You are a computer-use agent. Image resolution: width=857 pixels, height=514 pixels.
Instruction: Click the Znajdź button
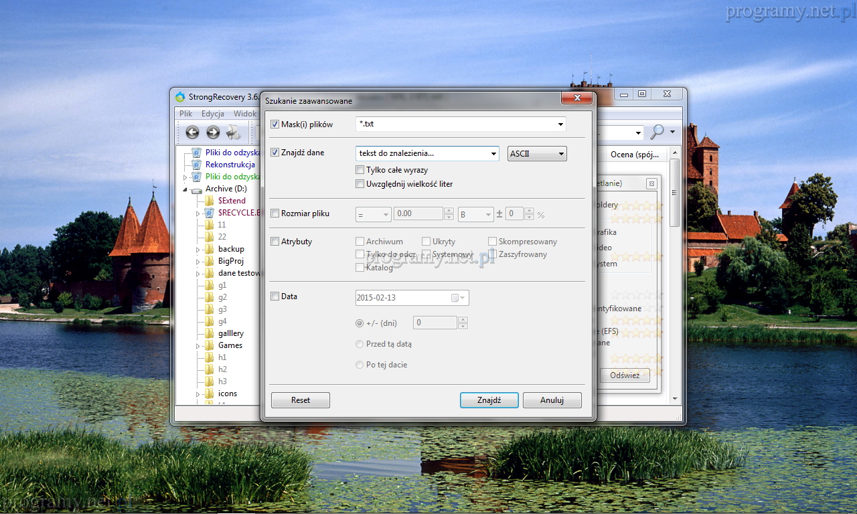tap(489, 400)
